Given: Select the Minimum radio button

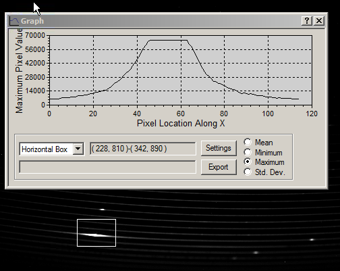Looking at the screenshot, I should (248, 152).
